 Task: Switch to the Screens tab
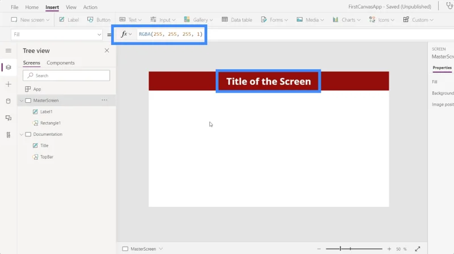32,63
